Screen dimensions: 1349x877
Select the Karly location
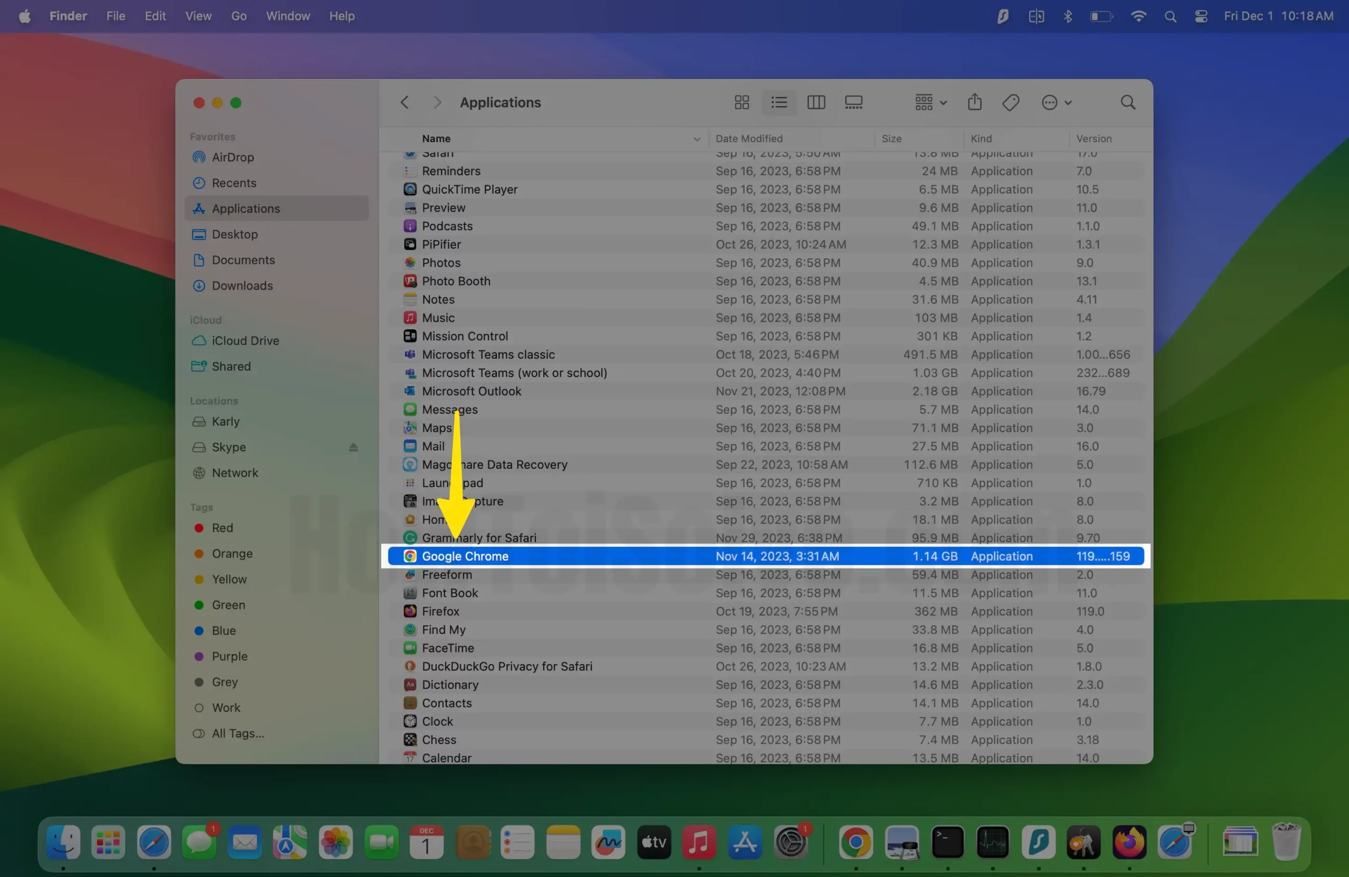277,421
